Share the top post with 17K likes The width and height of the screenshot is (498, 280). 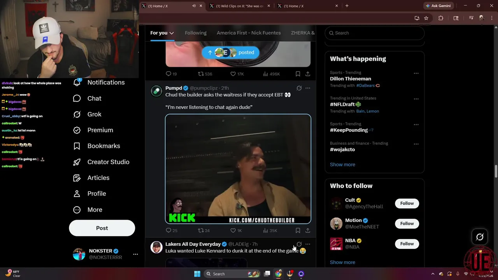[308, 74]
